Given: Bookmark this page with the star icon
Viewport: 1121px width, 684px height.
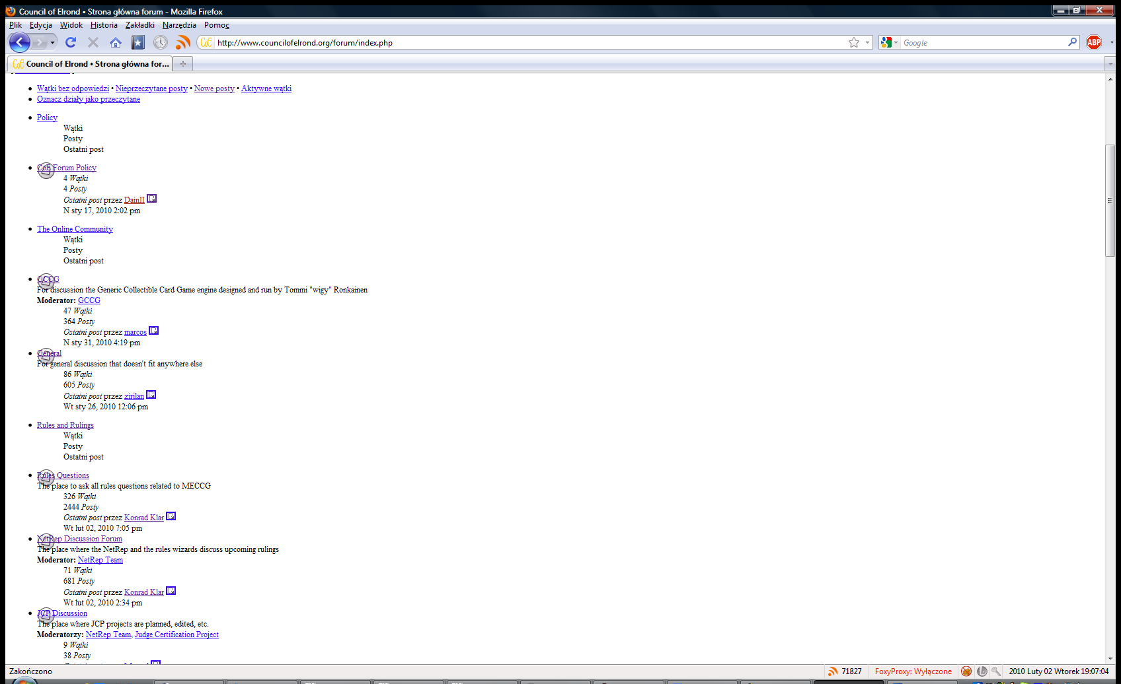Looking at the screenshot, I should (854, 42).
